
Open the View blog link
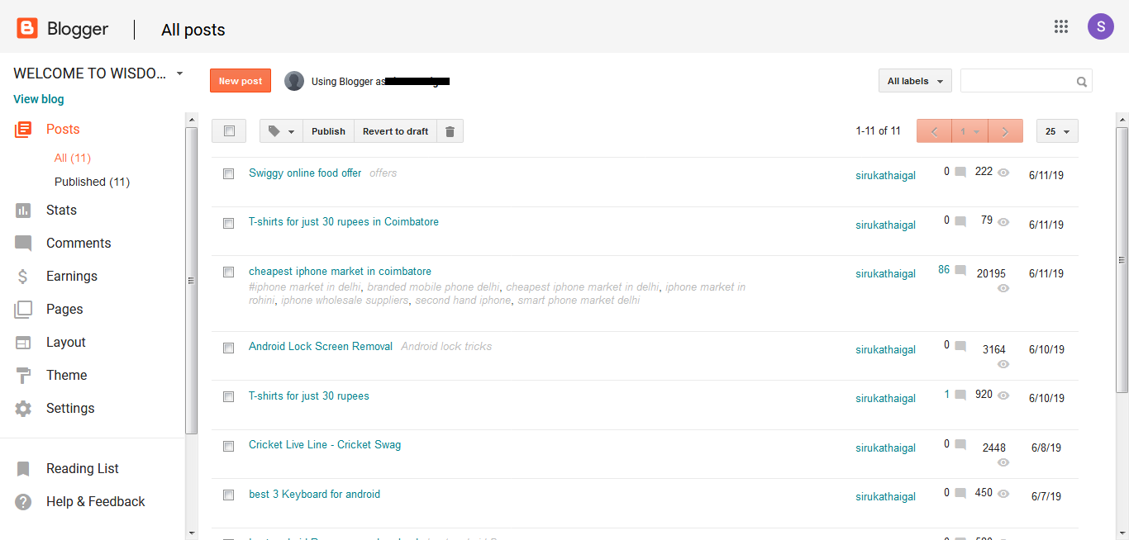pos(39,99)
